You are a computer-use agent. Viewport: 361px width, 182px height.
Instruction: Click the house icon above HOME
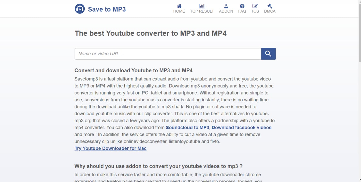point(179,6)
